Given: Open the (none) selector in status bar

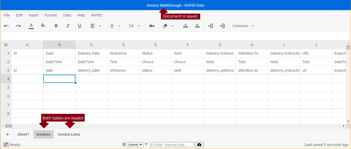Looking at the screenshot, I should 135,145.
